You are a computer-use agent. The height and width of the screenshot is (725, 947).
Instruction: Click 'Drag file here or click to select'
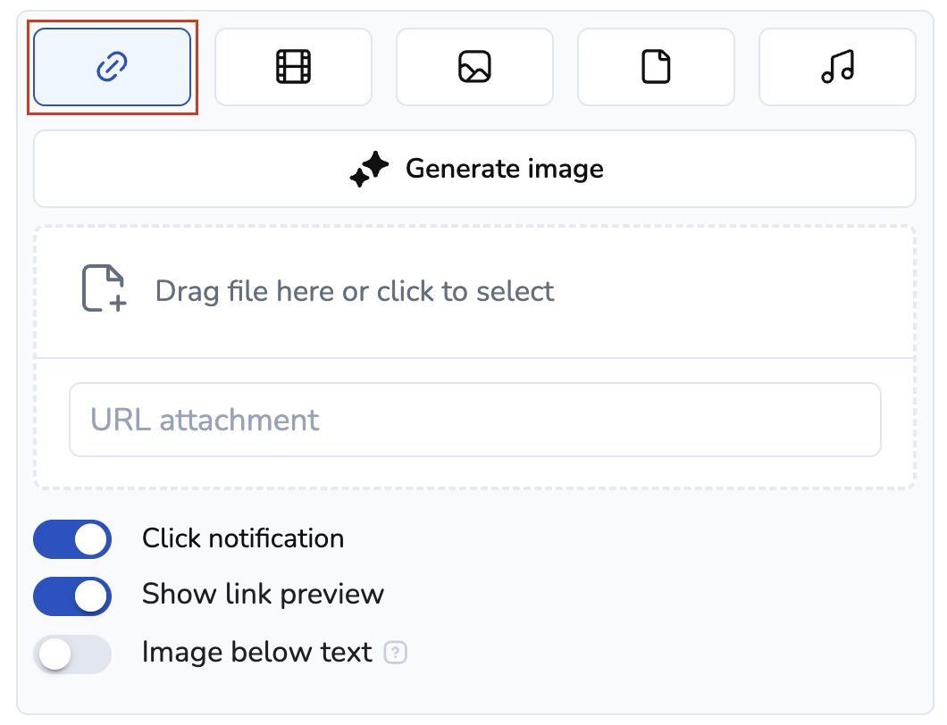355,291
